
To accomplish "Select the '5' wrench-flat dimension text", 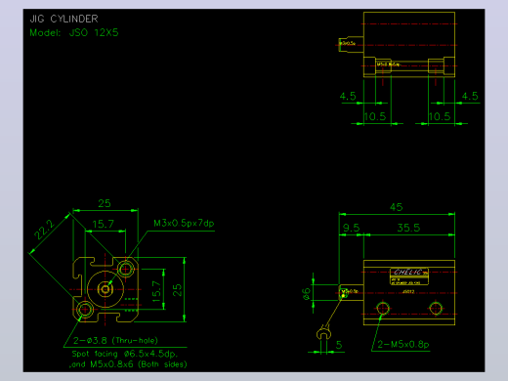I will 339,345.
